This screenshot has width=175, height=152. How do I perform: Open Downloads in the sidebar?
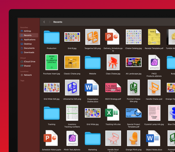click(29, 52)
